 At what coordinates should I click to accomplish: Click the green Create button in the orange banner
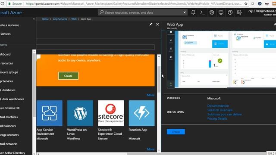click(68, 76)
